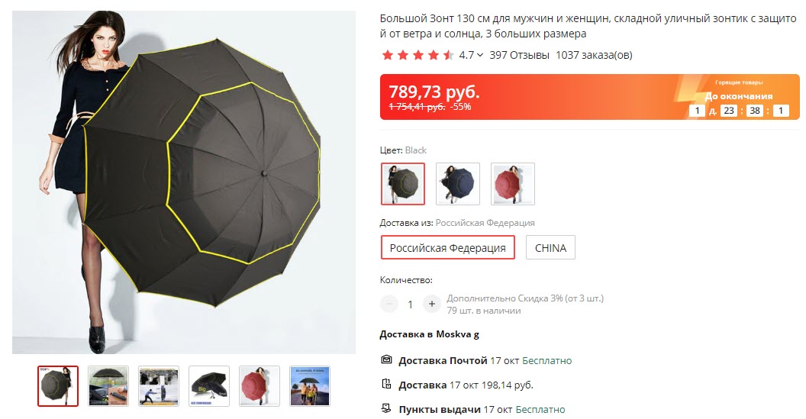Viewport: 806px width, 419px height.
Task: Expand the 4.7 rating dropdown arrow
Action: tap(480, 55)
